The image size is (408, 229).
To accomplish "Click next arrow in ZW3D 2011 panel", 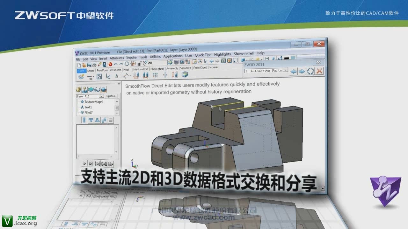I will 302,71.
